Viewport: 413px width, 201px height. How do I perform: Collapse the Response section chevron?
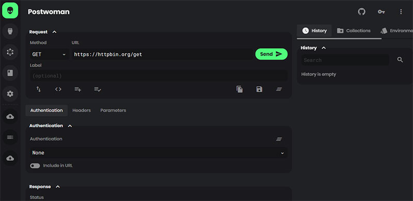pos(58,187)
